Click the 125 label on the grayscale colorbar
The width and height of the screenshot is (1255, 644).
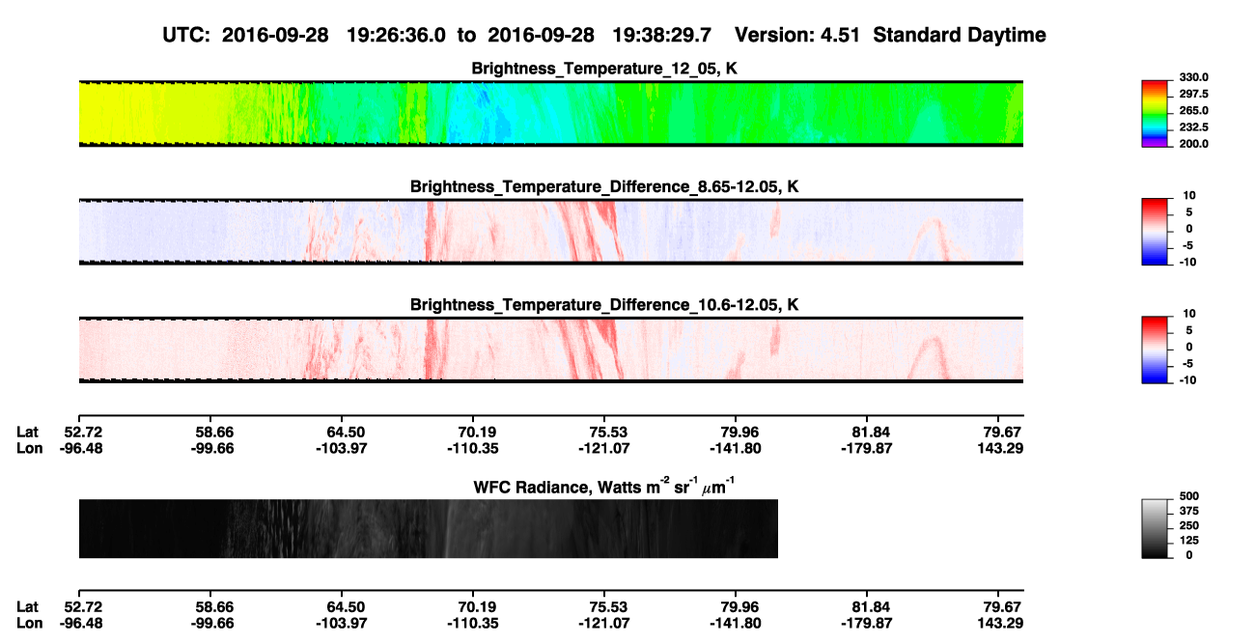[1189, 541]
